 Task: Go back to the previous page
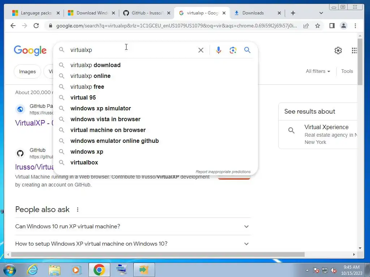[13, 26]
